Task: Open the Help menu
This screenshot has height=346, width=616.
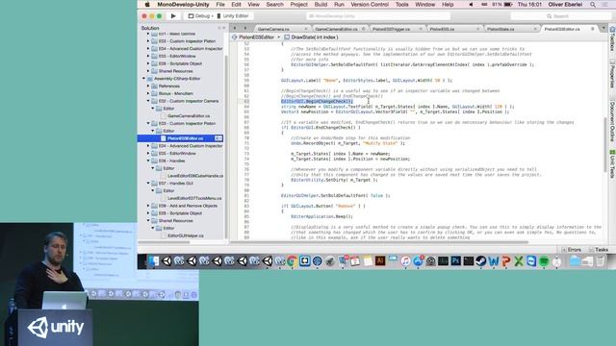Action: 448,4
